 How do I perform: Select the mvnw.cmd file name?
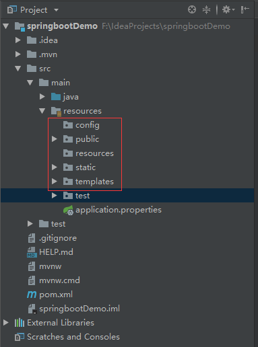[59, 280]
